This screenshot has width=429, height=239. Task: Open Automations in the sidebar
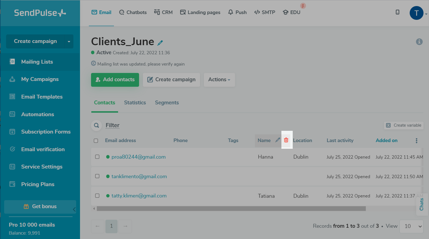click(38, 114)
